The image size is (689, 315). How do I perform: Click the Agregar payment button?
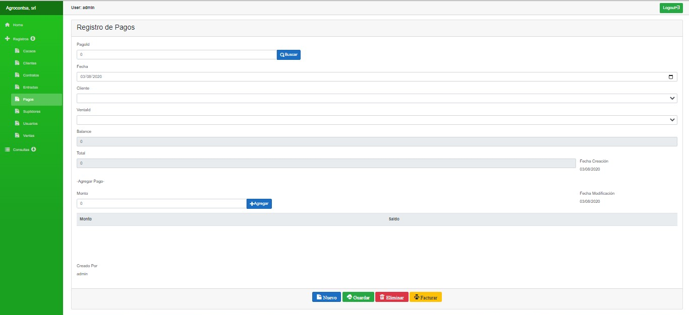pos(259,203)
